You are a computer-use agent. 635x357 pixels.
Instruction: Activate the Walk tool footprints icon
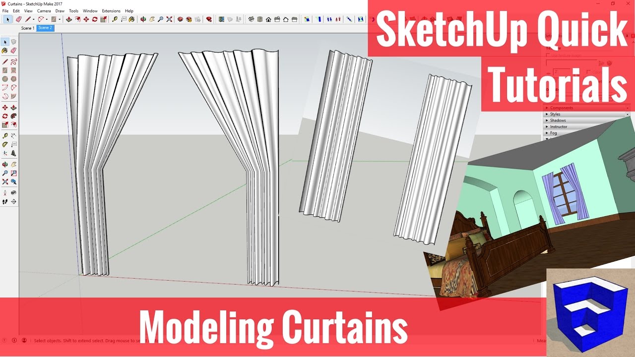5,202
